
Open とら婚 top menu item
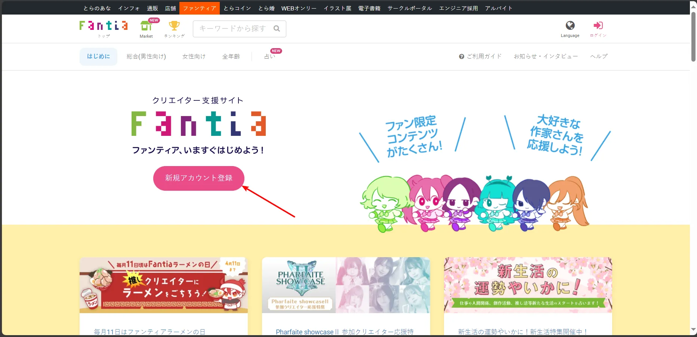click(x=266, y=8)
